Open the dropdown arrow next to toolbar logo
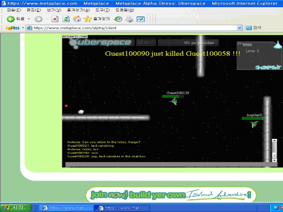Viewport: 283px width, 212px height. [x=23, y=28]
